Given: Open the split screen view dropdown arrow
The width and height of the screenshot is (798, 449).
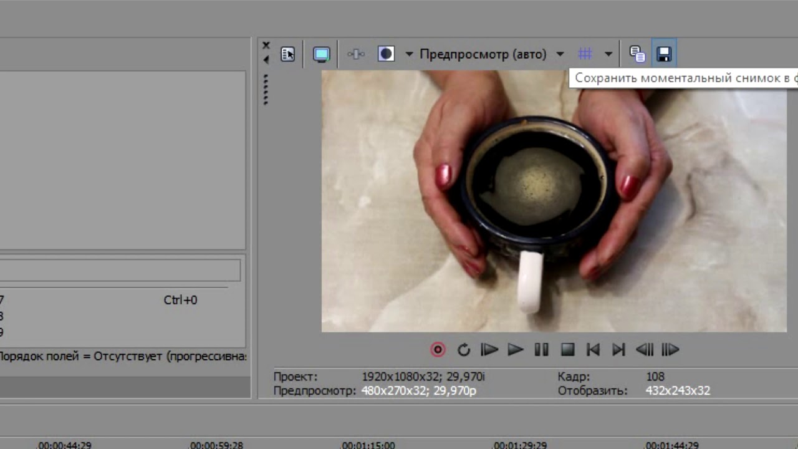Looking at the screenshot, I should (x=409, y=54).
